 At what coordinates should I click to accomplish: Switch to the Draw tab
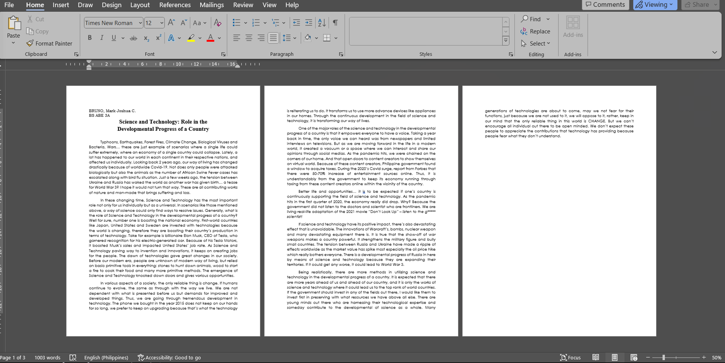coord(85,5)
